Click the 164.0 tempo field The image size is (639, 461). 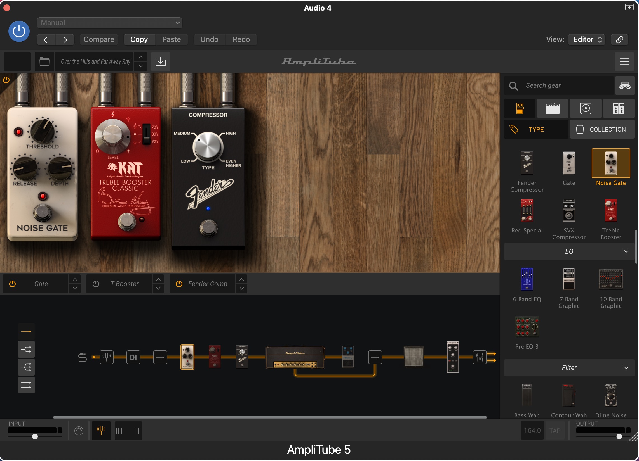pyautogui.click(x=532, y=431)
